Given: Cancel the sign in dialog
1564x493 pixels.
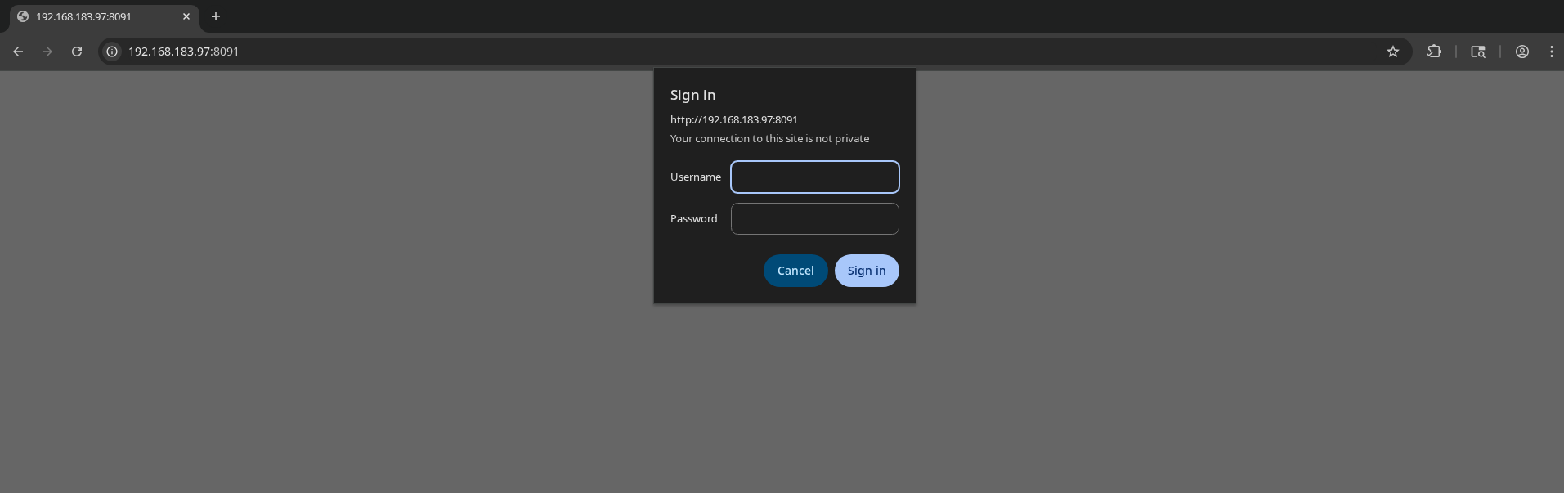Looking at the screenshot, I should click(795, 271).
